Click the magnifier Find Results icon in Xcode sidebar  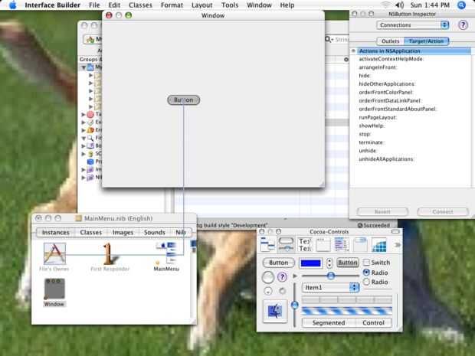click(90, 138)
